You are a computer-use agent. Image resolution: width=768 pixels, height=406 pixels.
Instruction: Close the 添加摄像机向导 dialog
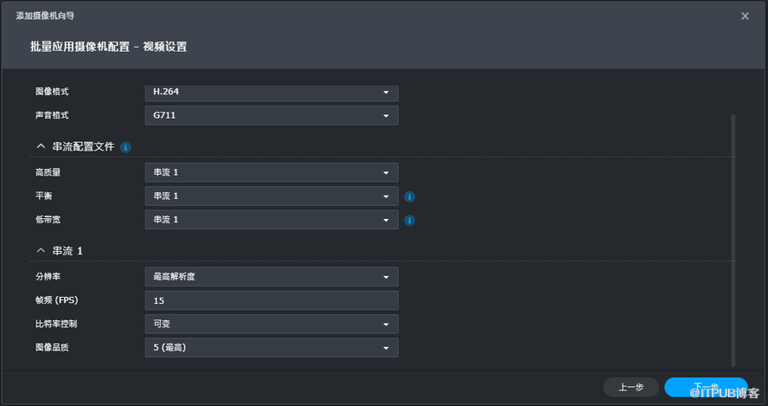pyautogui.click(x=745, y=16)
